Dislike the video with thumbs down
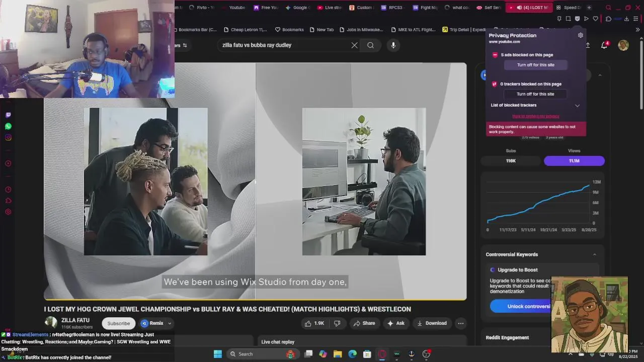644x362 pixels. (337, 323)
